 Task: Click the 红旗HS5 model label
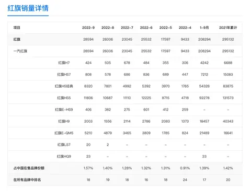point(64,98)
